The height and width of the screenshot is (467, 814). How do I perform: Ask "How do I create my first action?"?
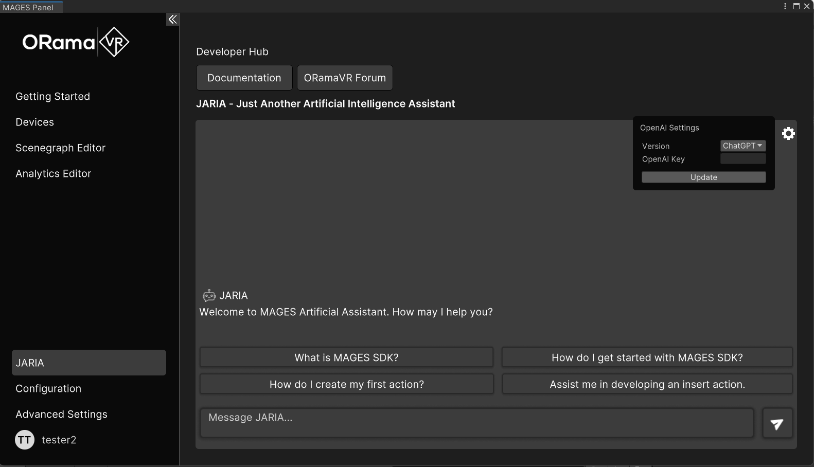click(x=346, y=384)
